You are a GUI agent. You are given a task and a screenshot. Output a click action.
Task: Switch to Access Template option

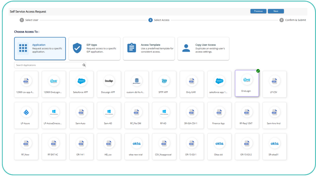[149, 48]
